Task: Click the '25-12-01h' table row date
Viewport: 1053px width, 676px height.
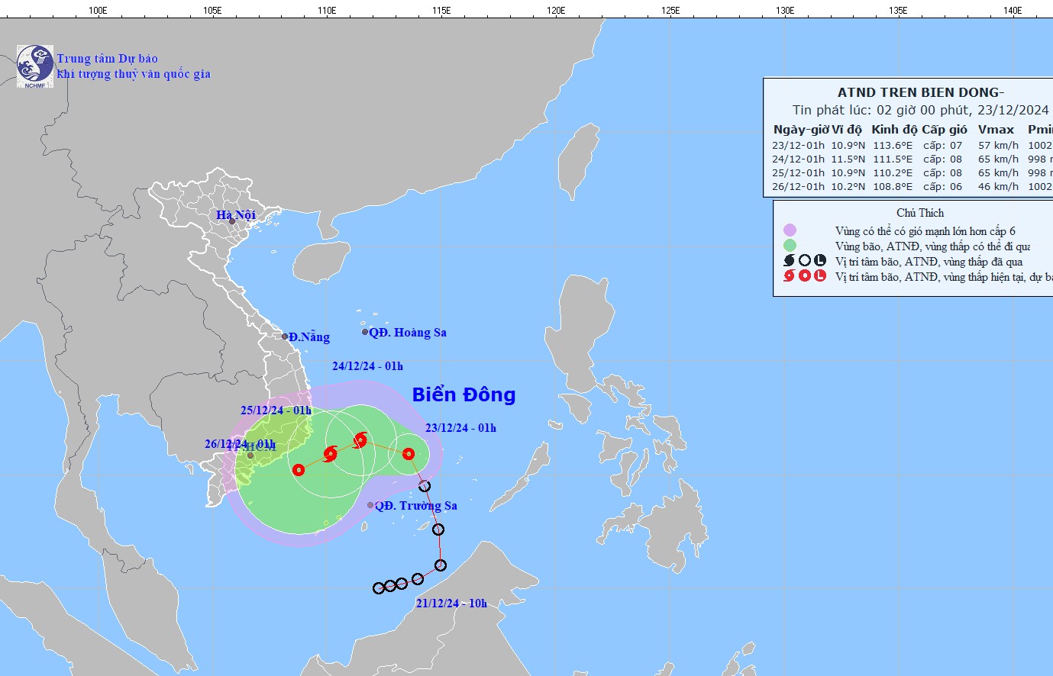Action: tap(798, 172)
